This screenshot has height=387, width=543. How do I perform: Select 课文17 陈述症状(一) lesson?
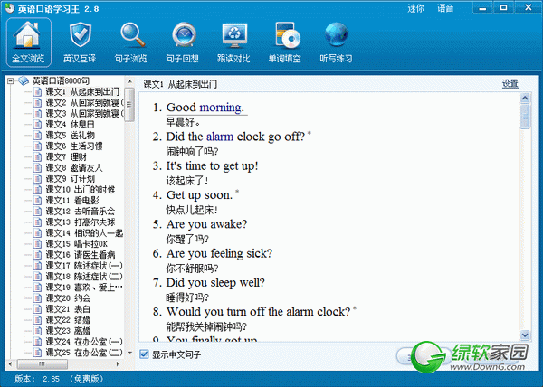pos(84,265)
